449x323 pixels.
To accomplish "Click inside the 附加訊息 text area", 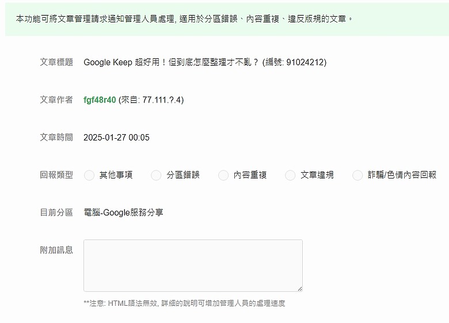I will point(193,266).
